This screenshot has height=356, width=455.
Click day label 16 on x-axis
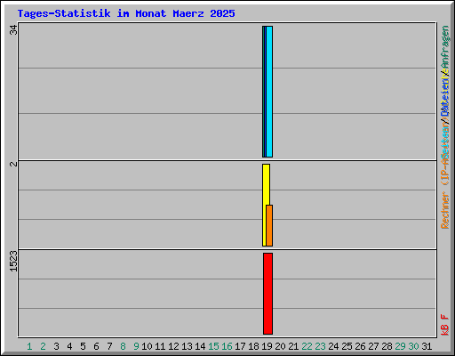tap(227, 346)
